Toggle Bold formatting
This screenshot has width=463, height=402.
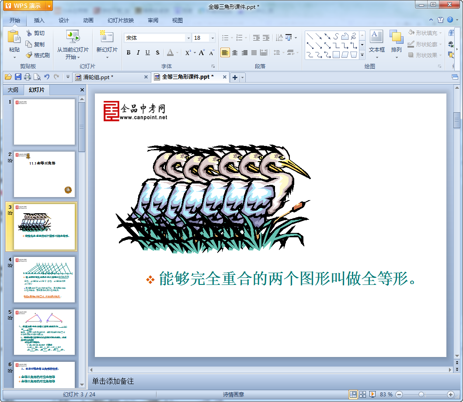[129, 52]
